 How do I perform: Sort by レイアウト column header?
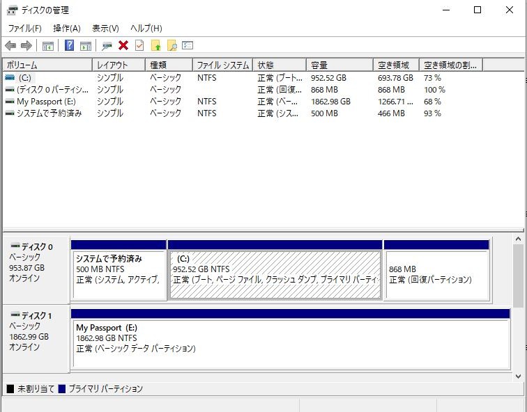click(119, 65)
